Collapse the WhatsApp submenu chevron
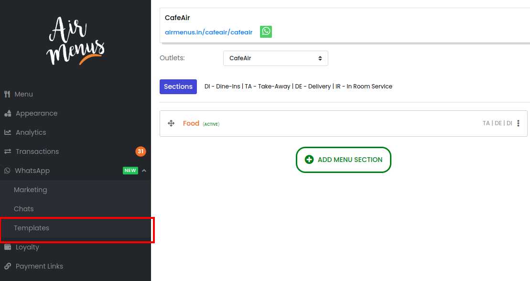530x281 pixels. [144, 171]
